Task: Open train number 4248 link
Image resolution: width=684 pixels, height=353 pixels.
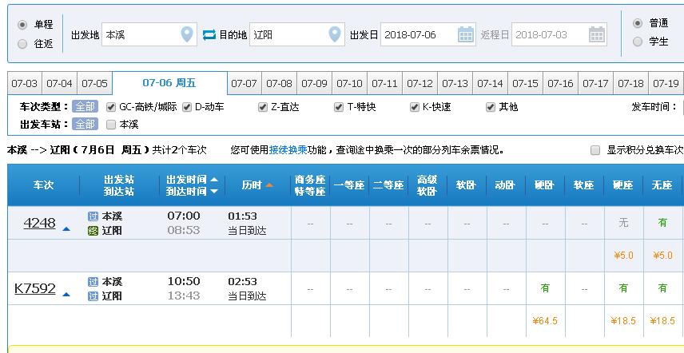Action: (40, 223)
